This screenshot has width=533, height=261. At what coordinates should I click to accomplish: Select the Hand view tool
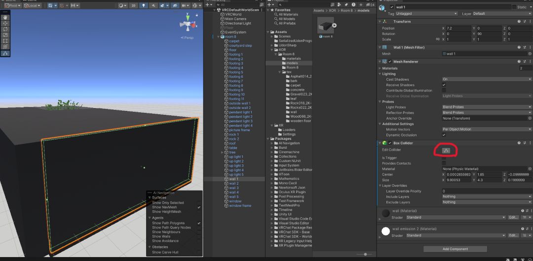tap(5, 17)
